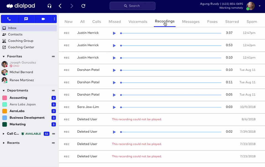The width and height of the screenshot is (265, 167).
Task: Start a new phone call
Action: tap(9, 19)
